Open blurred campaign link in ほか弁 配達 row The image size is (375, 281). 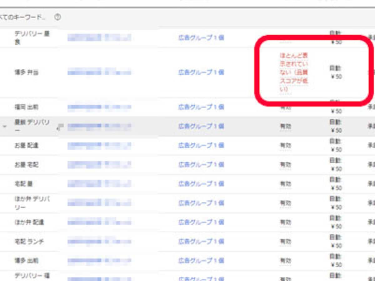99,222
